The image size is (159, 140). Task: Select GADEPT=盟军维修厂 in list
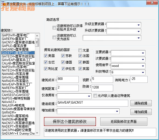click(18, 53)
